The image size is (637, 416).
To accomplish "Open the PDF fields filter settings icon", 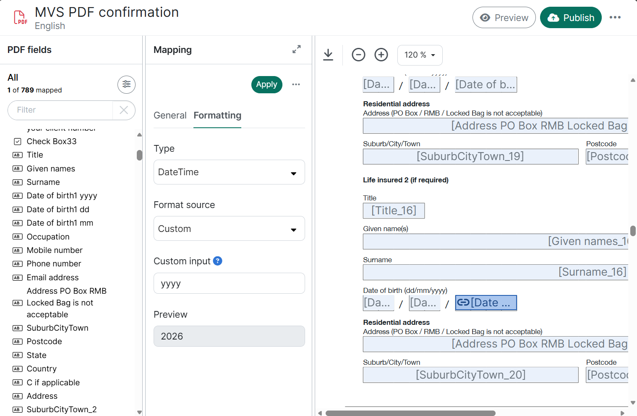I will pyautogui.click(x=126, y=84).
